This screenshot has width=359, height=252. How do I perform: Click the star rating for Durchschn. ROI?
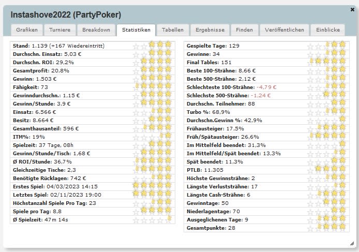(x=152, y=62)
